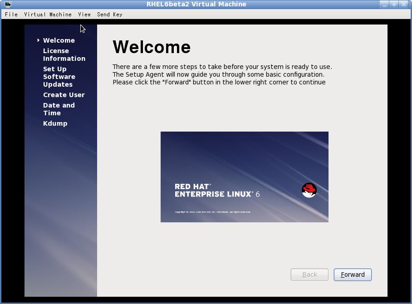Open the View menu

coord(84,15)
